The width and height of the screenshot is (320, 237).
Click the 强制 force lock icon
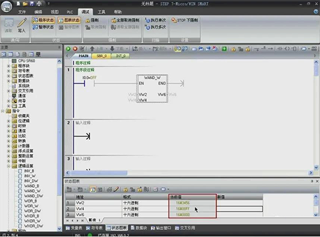coord(88,20)
